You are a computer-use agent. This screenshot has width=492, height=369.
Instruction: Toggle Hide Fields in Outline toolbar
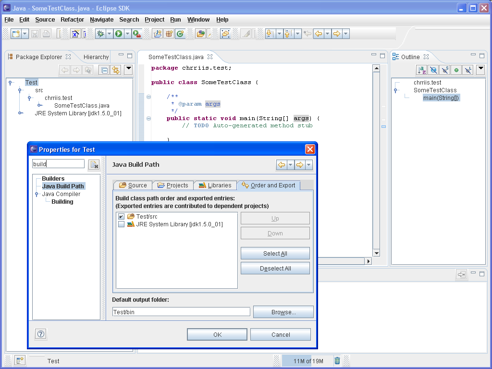[x=433, y=70]
